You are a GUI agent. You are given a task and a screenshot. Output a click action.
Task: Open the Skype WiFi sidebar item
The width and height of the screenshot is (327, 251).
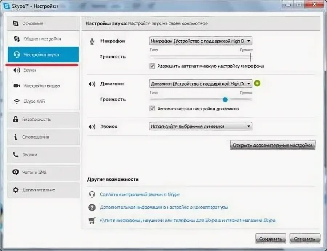(x=43, y=101)
